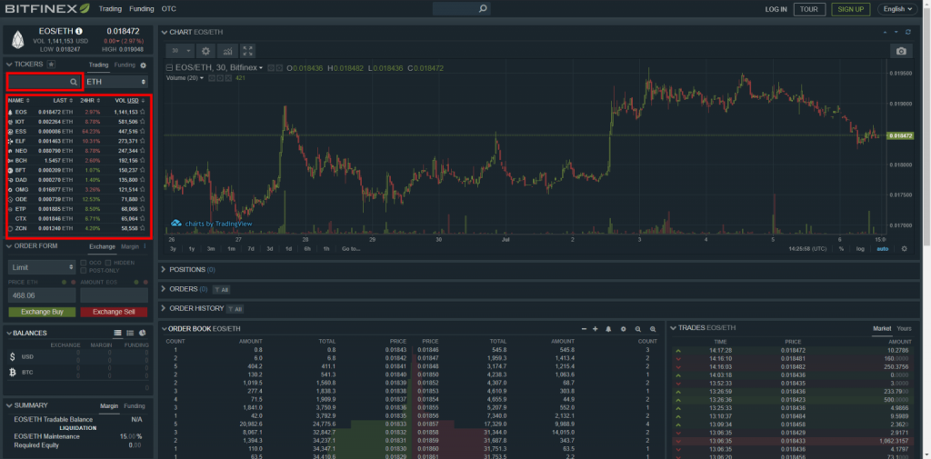
Task: Sort tickers by 24HR column
Action: click(89, 100)
